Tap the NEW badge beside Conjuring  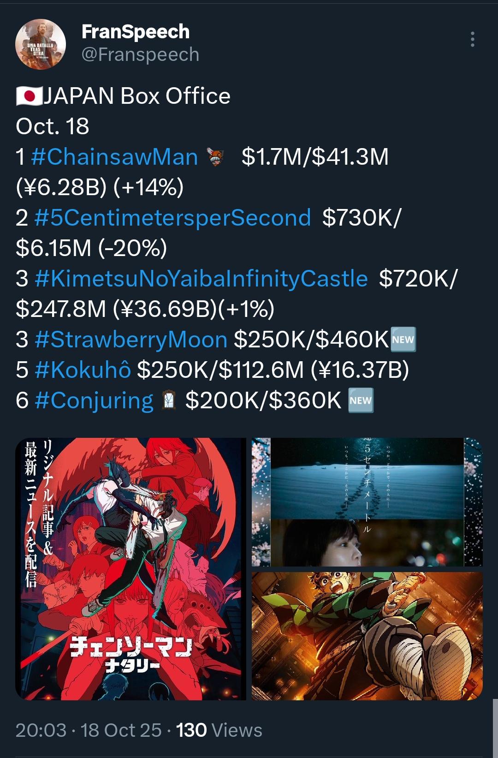click(361, 400)
